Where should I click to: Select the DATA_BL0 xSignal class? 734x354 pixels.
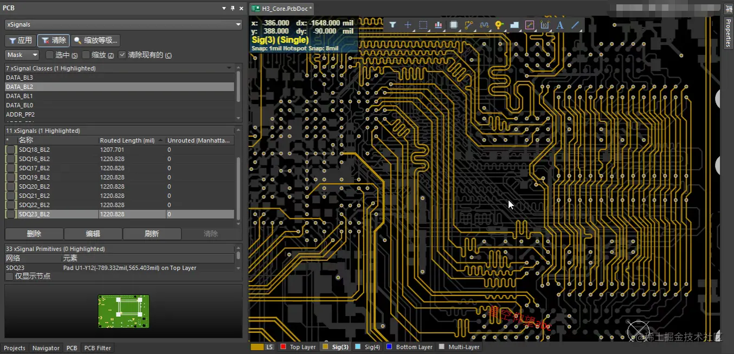(119, 105)
